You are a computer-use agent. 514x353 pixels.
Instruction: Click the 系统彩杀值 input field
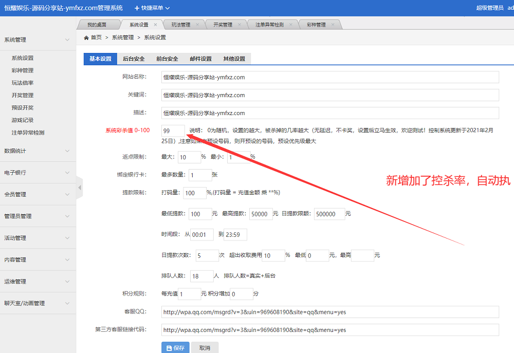173,131
